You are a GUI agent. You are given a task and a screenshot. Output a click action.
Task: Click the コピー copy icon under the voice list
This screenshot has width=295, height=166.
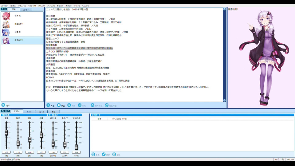(3, 105)
